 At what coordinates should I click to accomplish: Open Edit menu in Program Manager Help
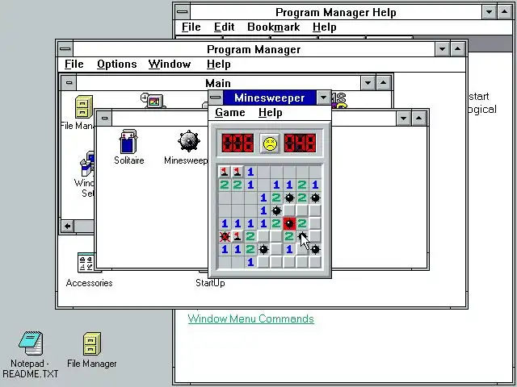click(x=225, y=27)
